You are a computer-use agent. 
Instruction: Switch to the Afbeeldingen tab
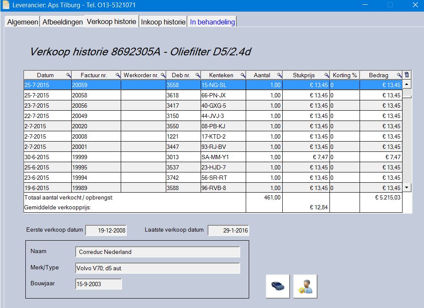(x=62, y=22)
